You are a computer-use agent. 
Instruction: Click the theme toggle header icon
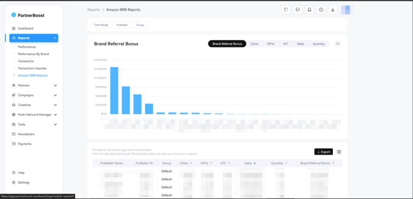click(286, 10)
